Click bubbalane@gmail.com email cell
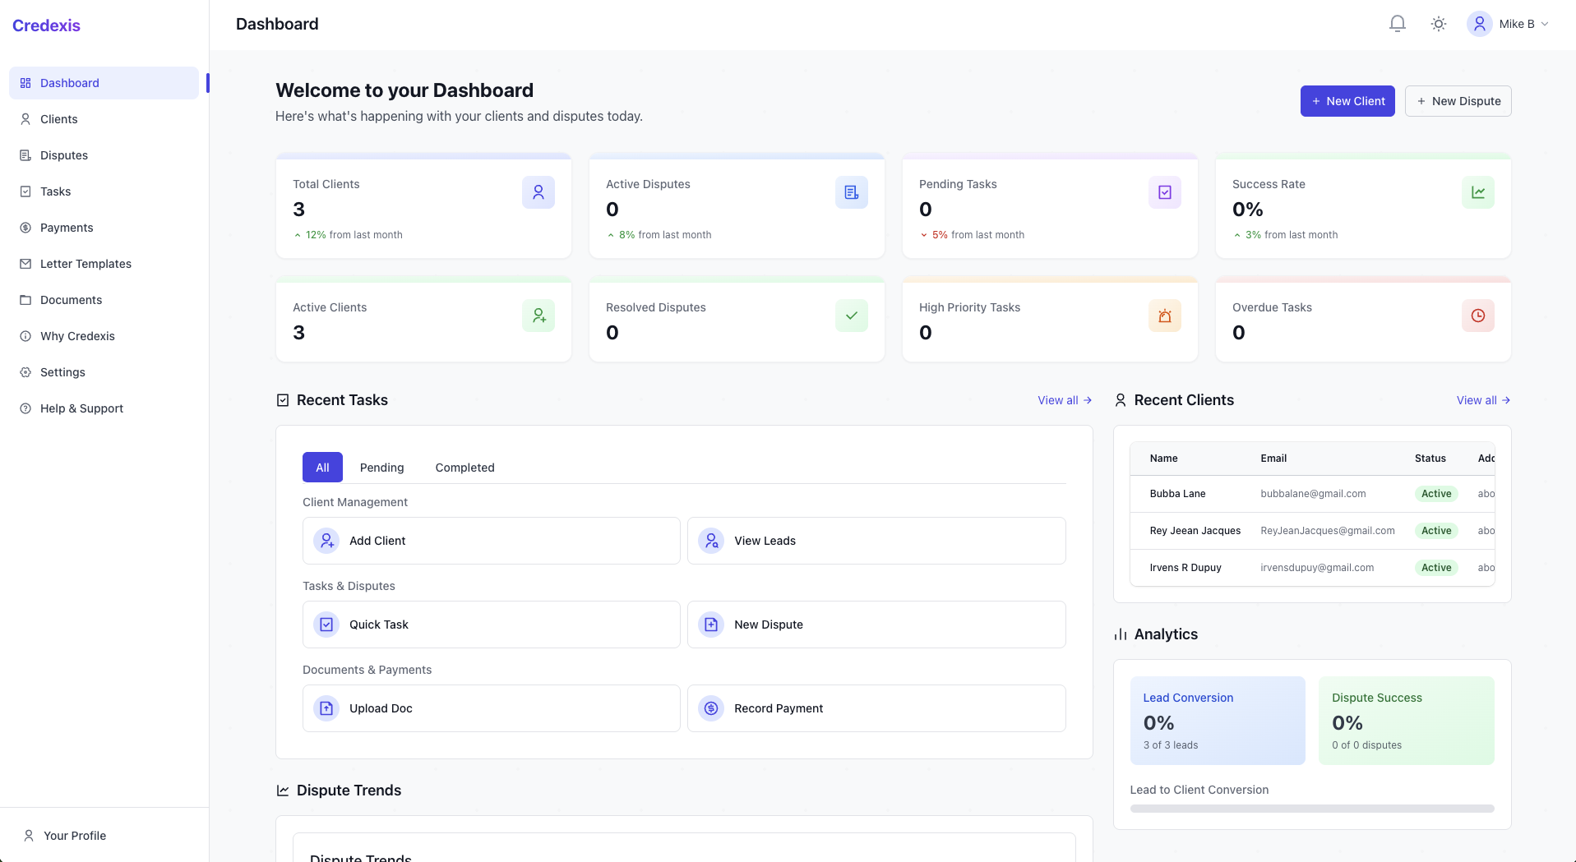 1313,494
